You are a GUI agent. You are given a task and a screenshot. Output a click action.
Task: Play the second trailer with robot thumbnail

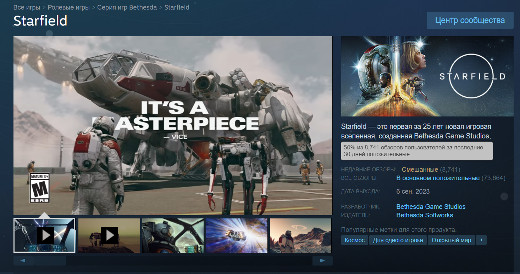[x=109, y=235]
